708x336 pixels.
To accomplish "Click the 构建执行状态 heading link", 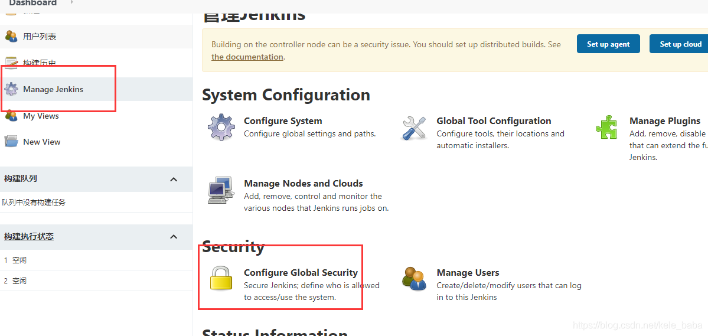I will [x=29, y=237].
